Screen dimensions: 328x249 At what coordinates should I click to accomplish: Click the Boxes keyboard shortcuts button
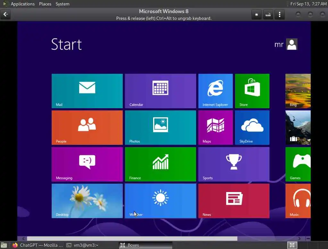pos(268,14)
